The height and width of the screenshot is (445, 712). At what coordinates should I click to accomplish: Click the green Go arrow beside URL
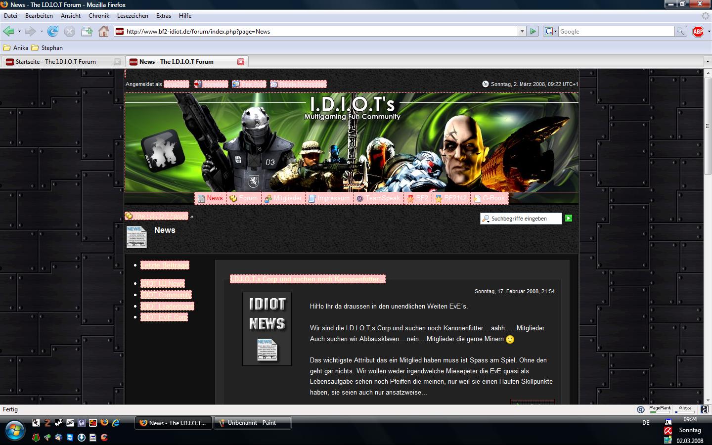click(533, 31)
